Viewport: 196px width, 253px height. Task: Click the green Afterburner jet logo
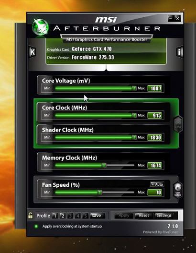(x=40, y=27)
